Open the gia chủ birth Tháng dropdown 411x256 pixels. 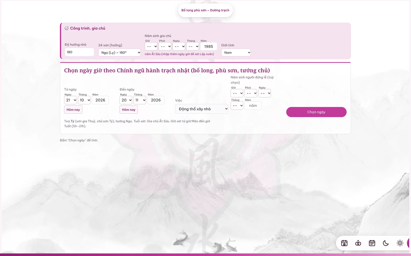[x=193, y=46]
